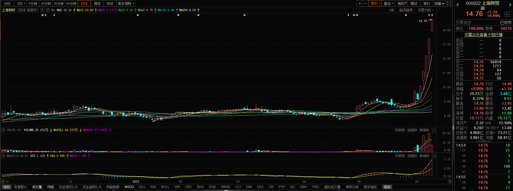Image resolution: width=513 pixels, height=191 pixels.
Task: Go to previous stock with left arrow
Action: (457, 4)
